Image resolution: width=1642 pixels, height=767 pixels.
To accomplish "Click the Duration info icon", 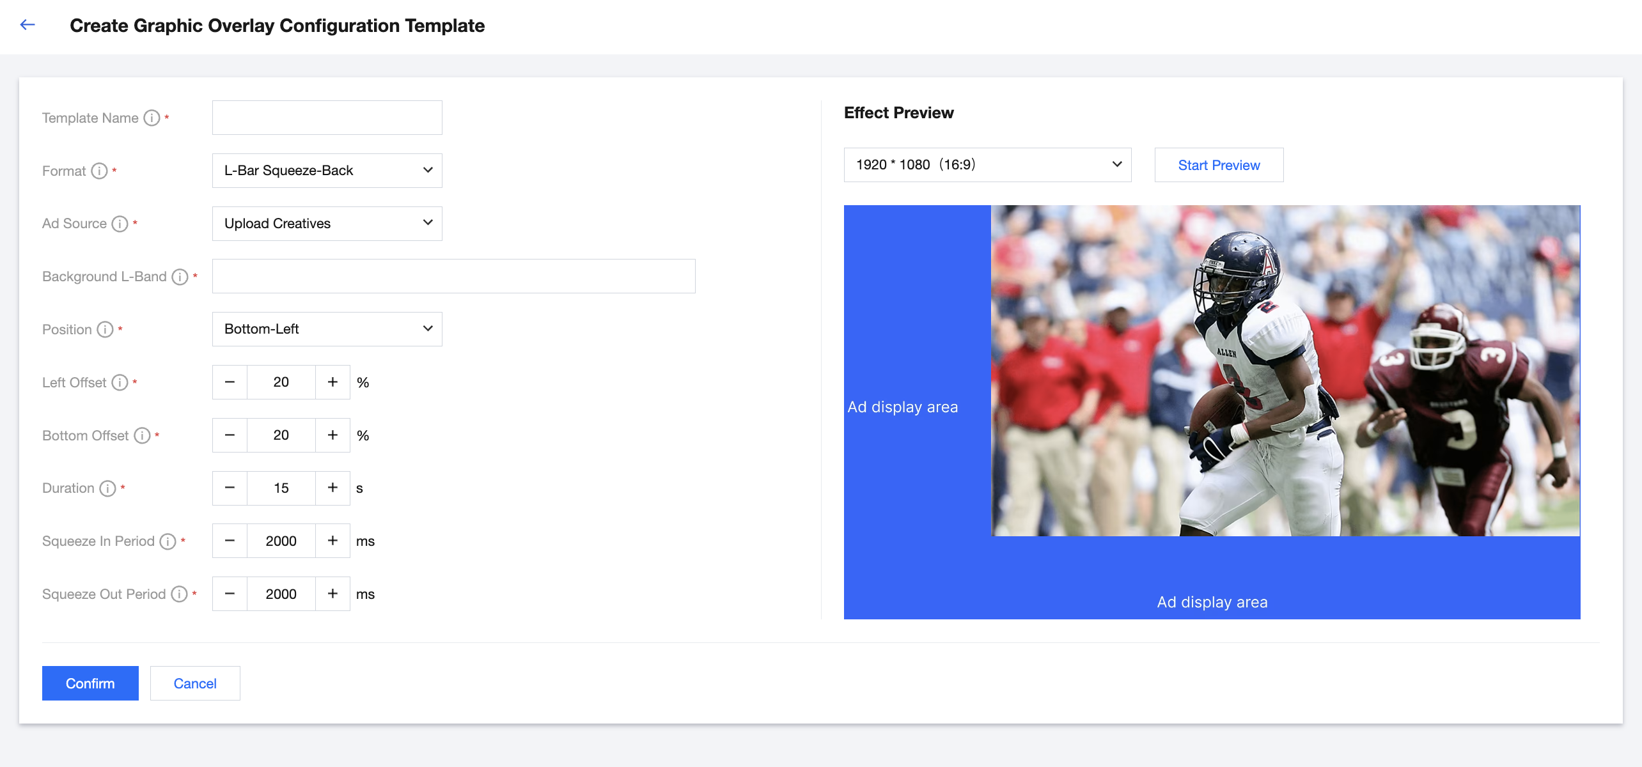I will pos(107,488).
